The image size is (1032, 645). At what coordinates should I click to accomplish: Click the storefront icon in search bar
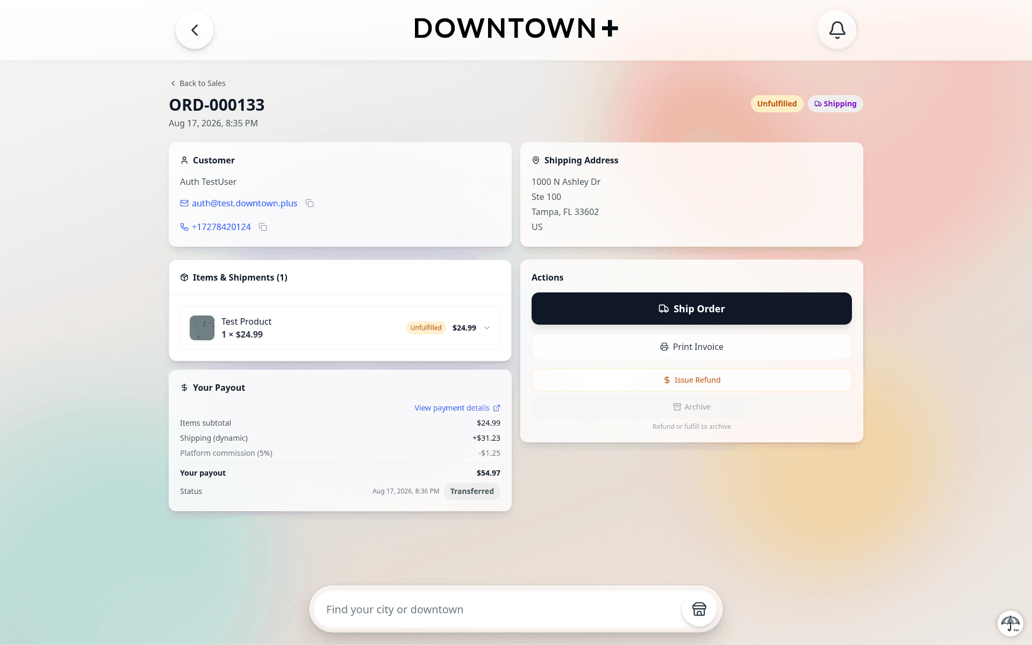tap(699, 609)
